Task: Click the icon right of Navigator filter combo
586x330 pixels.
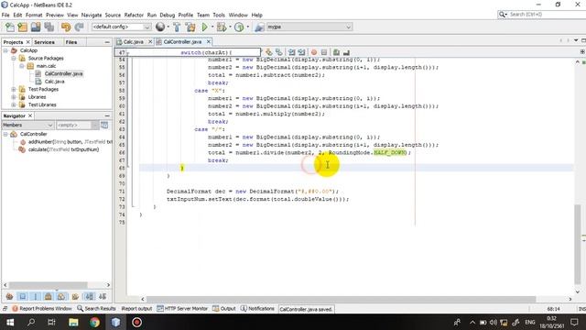Action: click(104, 125)
